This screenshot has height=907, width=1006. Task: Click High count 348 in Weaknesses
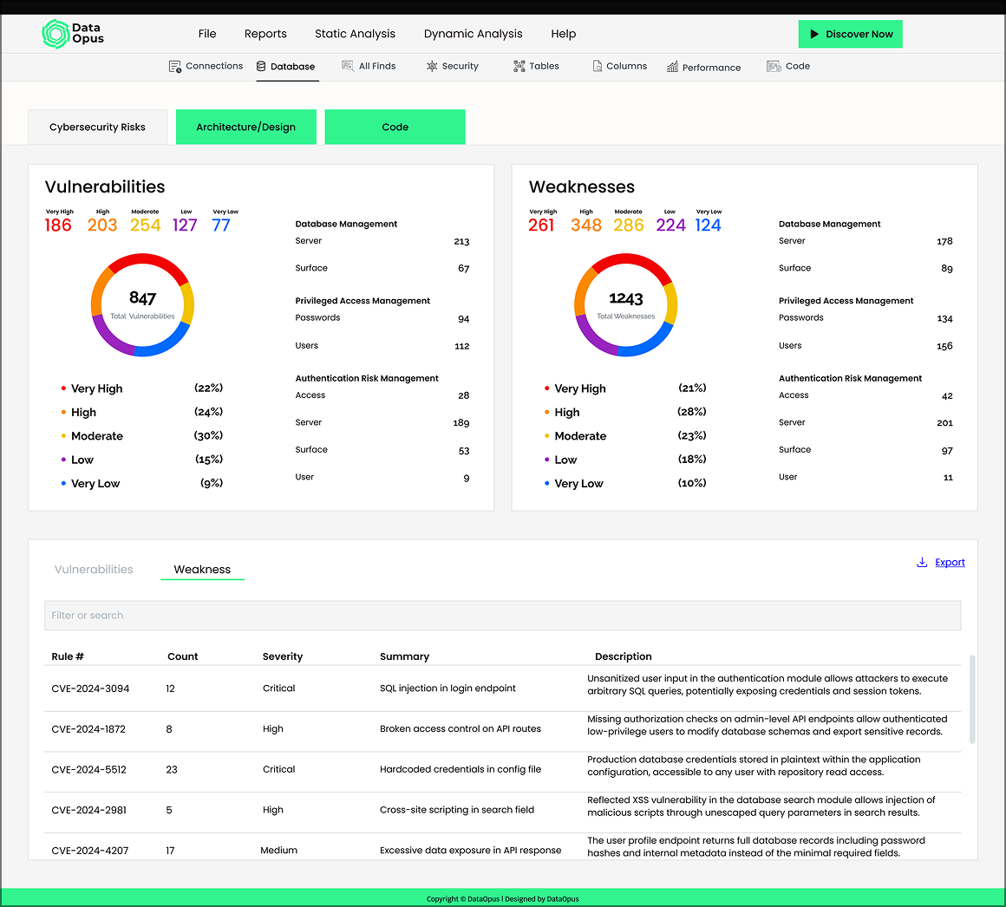click(x=586, y=225)
